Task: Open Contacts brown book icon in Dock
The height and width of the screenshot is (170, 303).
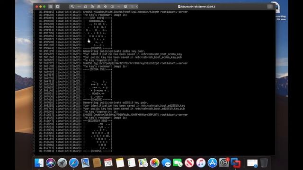Action: (x=97, y=163)
